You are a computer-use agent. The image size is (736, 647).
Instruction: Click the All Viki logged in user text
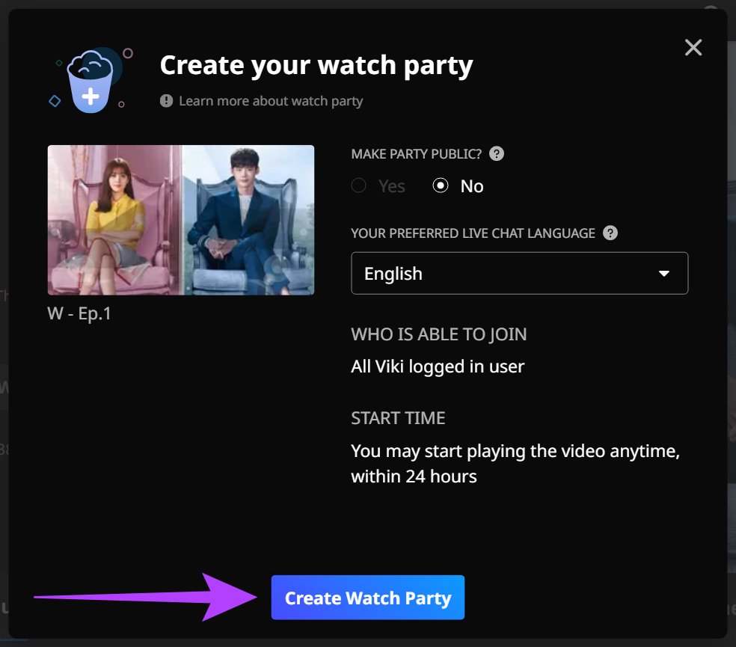coord(438,367)
